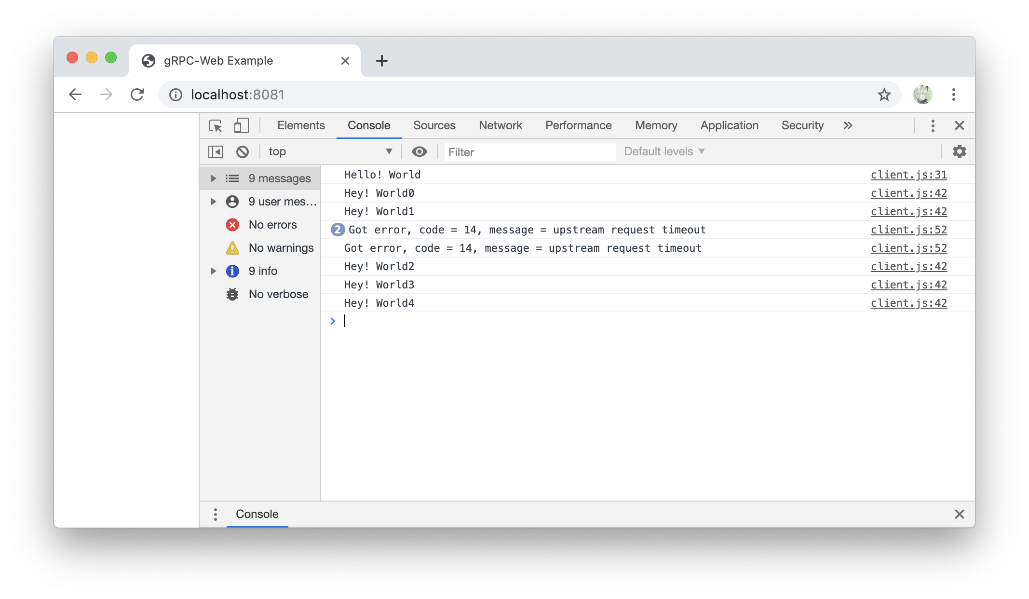This screenshot has height=599, width=1029.
Task: Open the Sources tab
Action: (433, 125)
